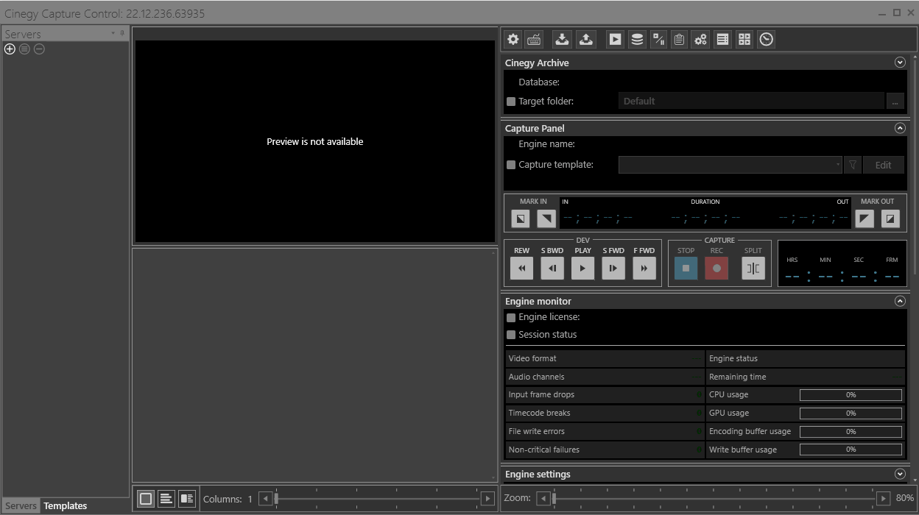Toggle the Engine license checkbox

511,318
